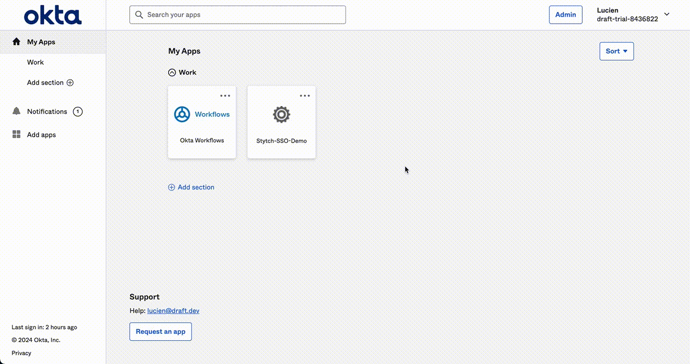Click the search magnifier icon
The image size is (690, 364).
point(140,15)
